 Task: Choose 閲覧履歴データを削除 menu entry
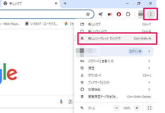103,96
